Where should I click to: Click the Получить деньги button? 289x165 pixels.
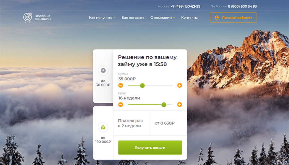coord(150,147)
